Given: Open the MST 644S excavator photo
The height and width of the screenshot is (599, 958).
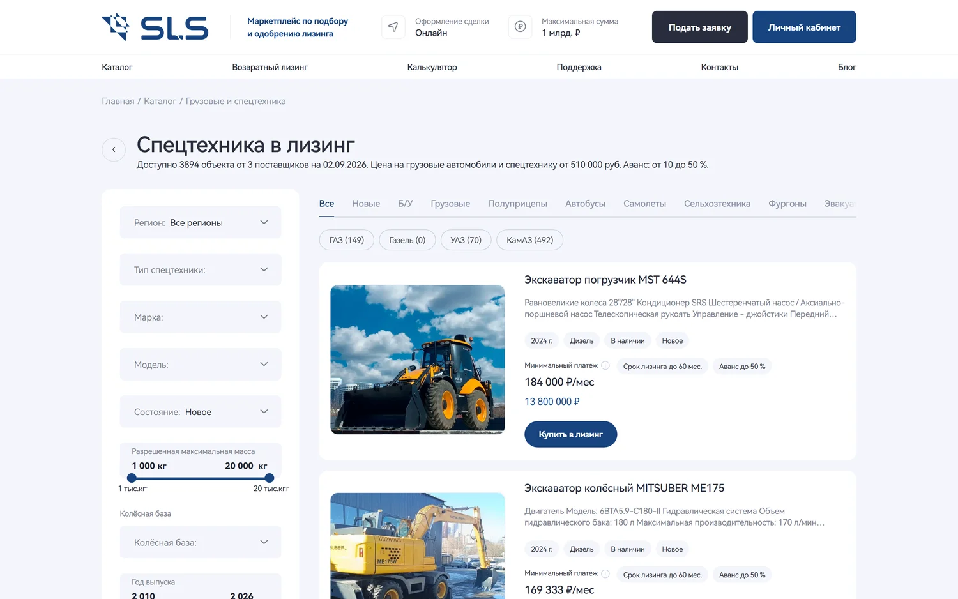Looking at the screenshot, I should (418, 360).
